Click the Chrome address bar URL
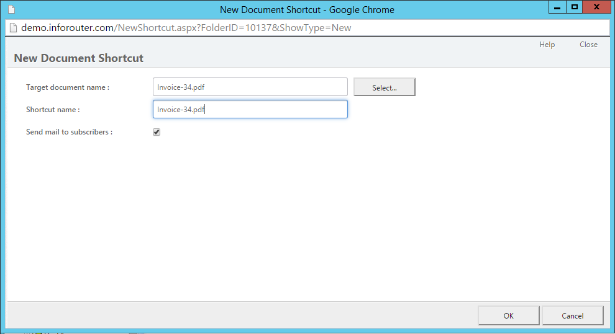The image size is (615, 334). pyautogui.click(x=186, y=28)
